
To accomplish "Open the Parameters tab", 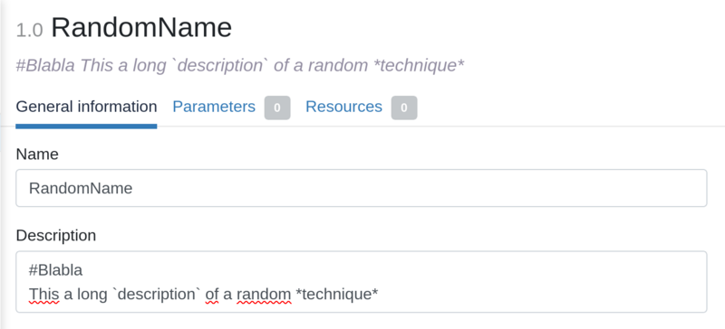I will click(x=214, y=107).
